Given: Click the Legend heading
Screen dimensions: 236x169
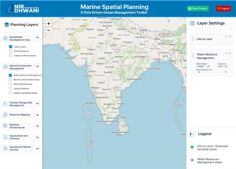Looking at the screenshot, I should point(204,134).
